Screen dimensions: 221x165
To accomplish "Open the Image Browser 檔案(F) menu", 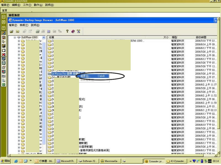I will point(13,25).
